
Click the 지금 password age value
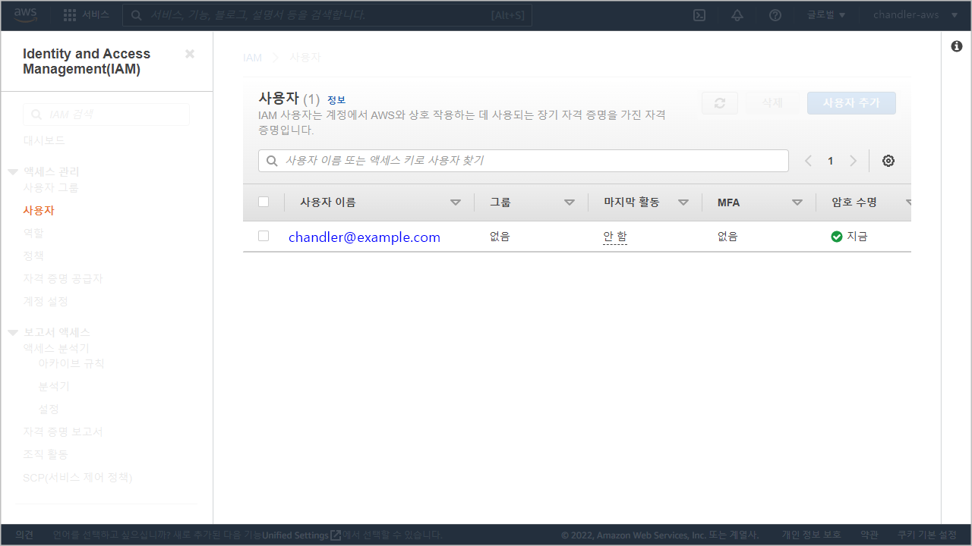tap(857, 237)
